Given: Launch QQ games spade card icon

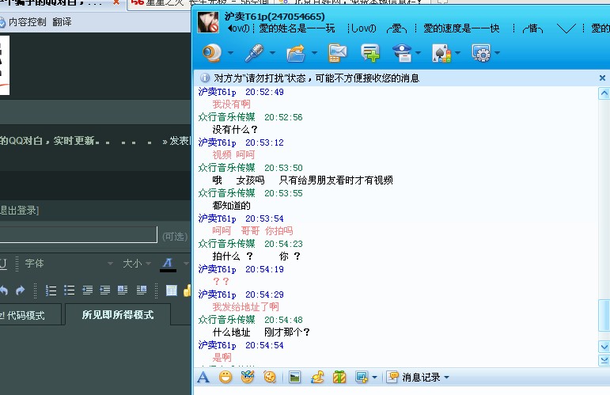Looking at the screenshot, I should tap(441, 53).
